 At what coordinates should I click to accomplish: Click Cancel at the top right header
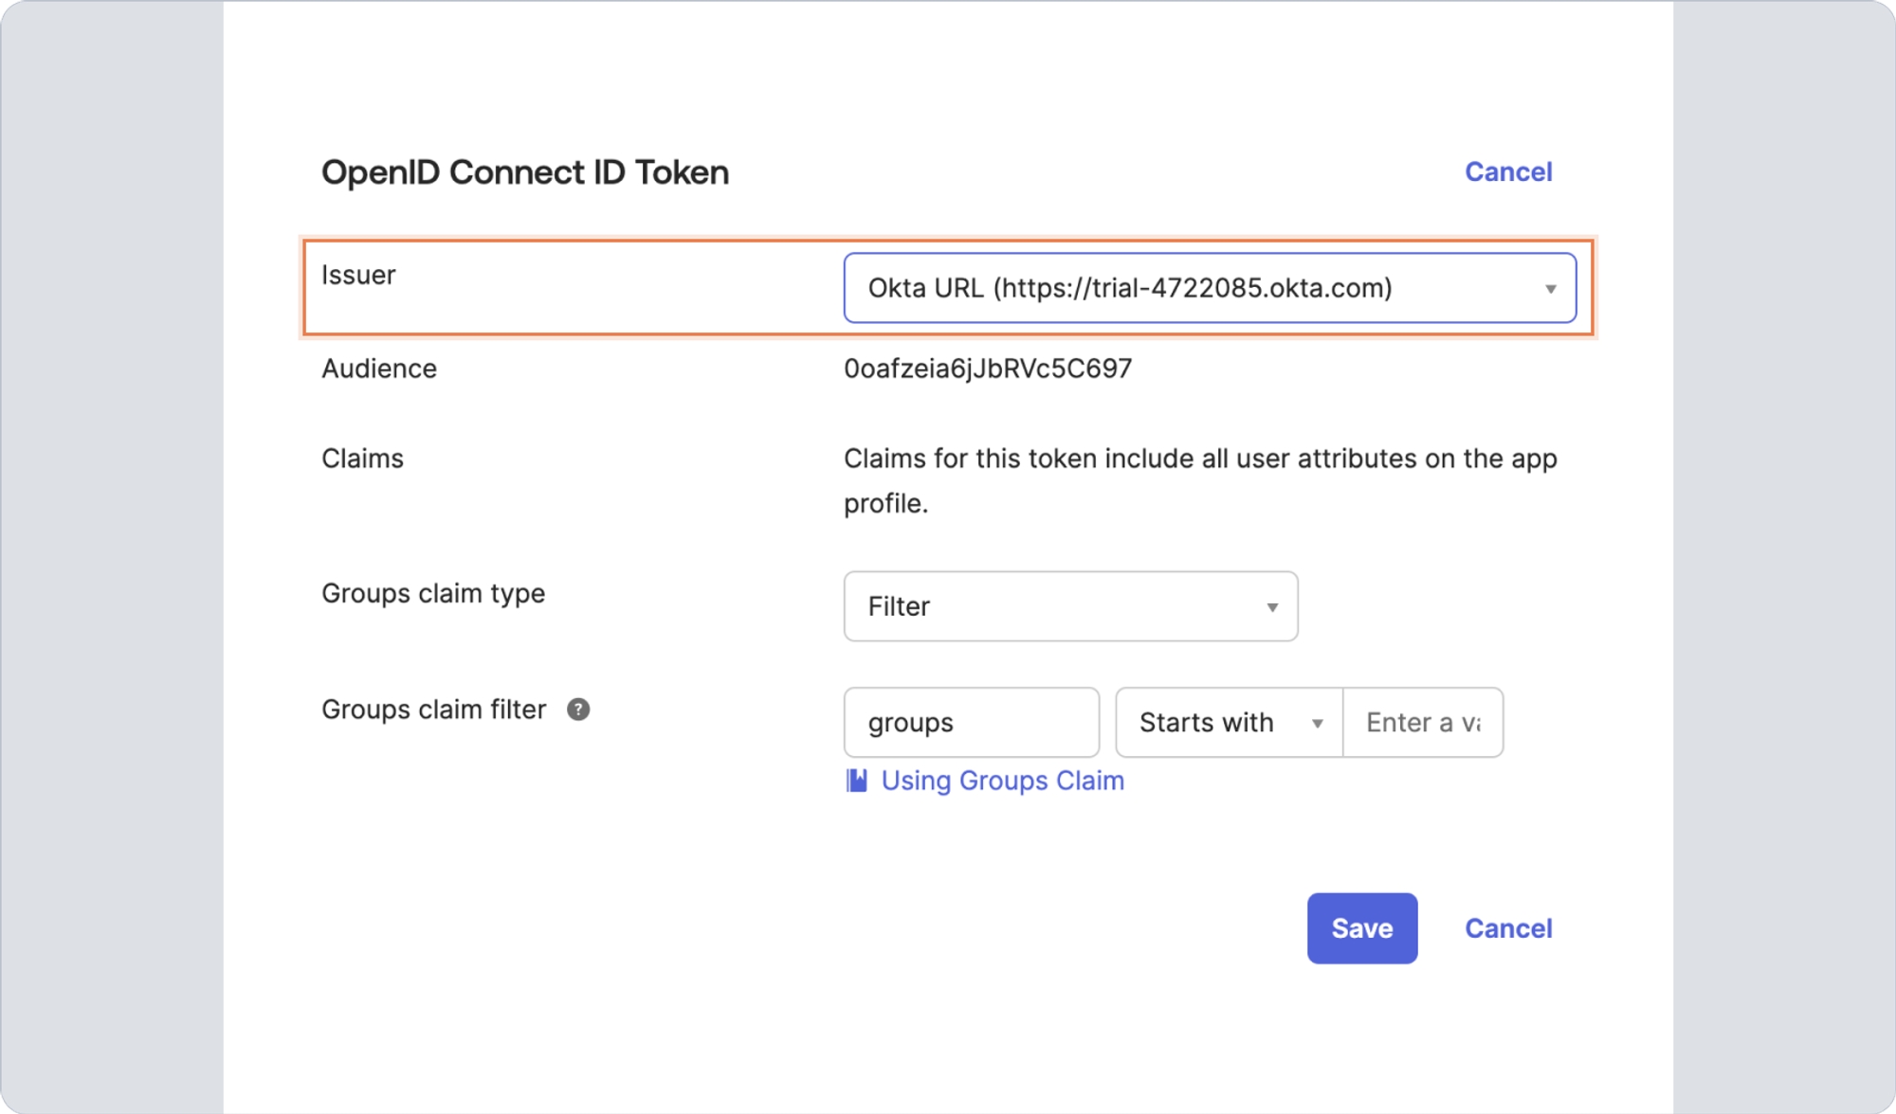point(1507,172)
